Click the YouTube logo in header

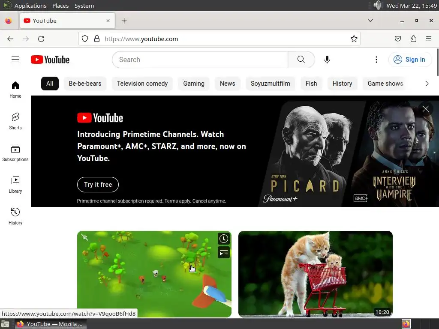(x=50, y=60)
